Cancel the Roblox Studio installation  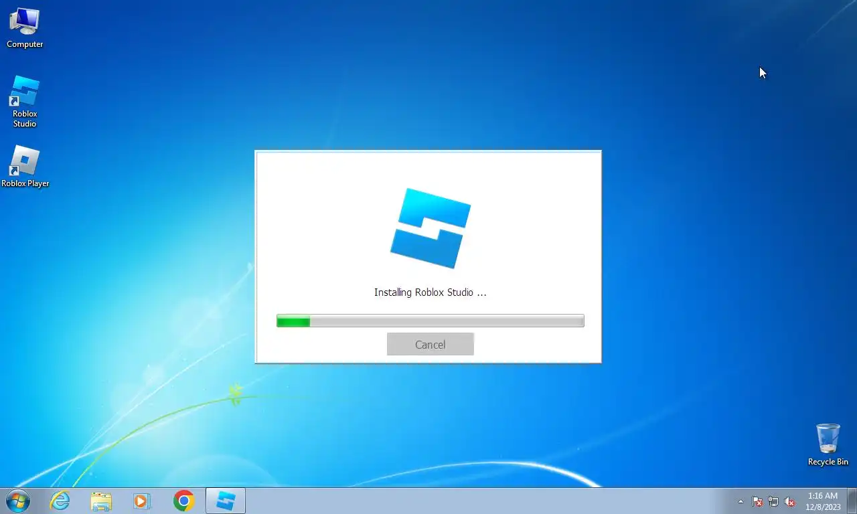[430, 344]
